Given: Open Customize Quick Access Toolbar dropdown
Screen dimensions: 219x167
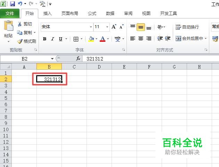Looking at the screenshot, I should pyautogui.click(x=50, y=4).
